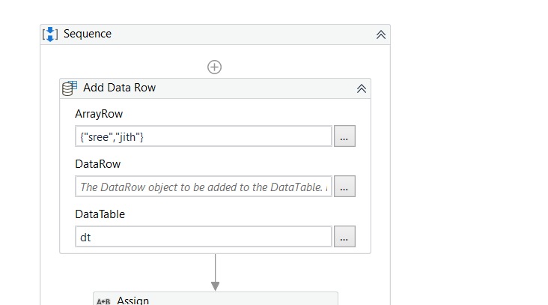Open expression editor for DataRow
Image resolution: width=548 pixels, height=305 pixels.
pyautogui.click(x=344, y=187)
